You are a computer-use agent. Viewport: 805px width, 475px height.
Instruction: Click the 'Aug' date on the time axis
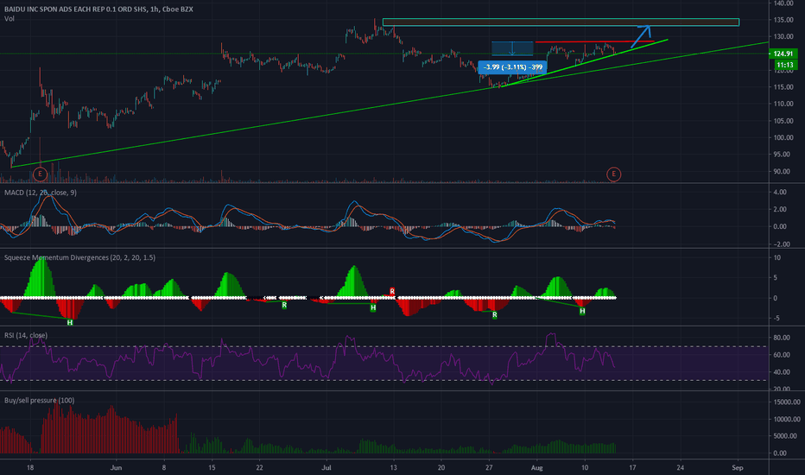(536, 468)
